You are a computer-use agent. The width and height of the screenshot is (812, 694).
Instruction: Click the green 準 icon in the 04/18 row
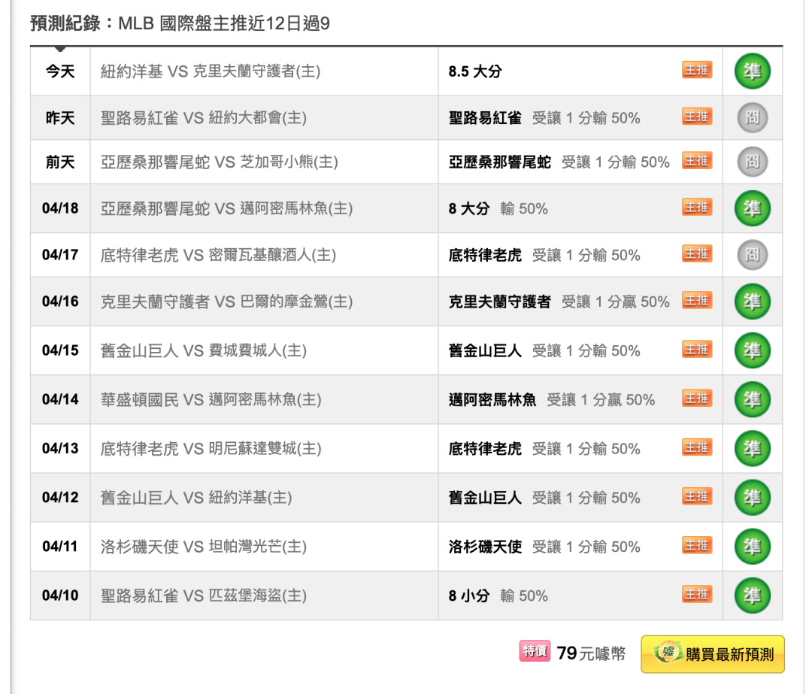pyautogui.click(x=753, y=208)
